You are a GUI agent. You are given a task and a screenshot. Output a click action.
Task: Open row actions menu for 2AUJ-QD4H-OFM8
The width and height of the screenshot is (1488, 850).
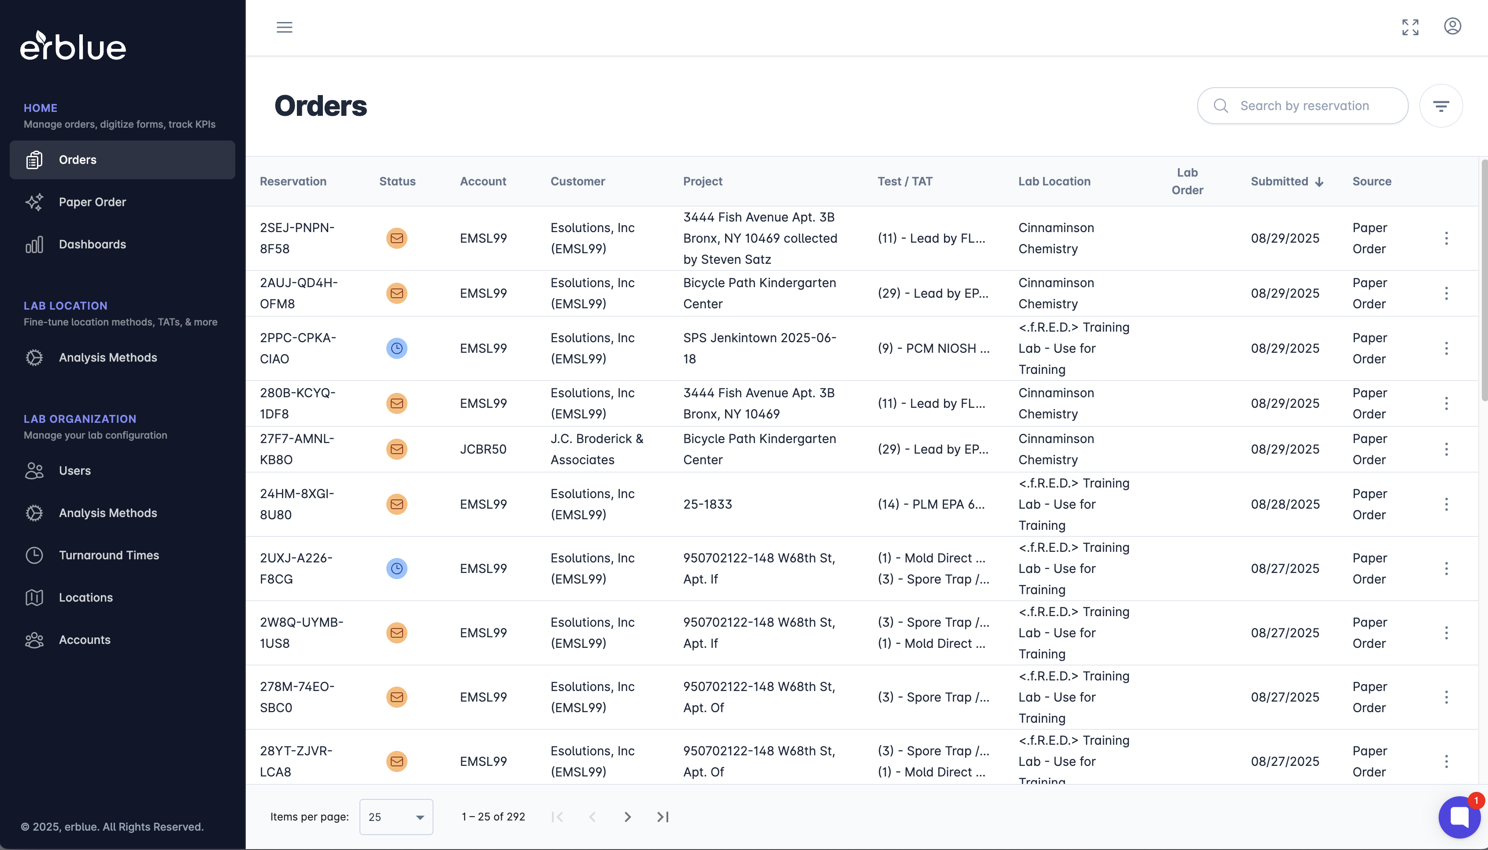[1446, 293]
